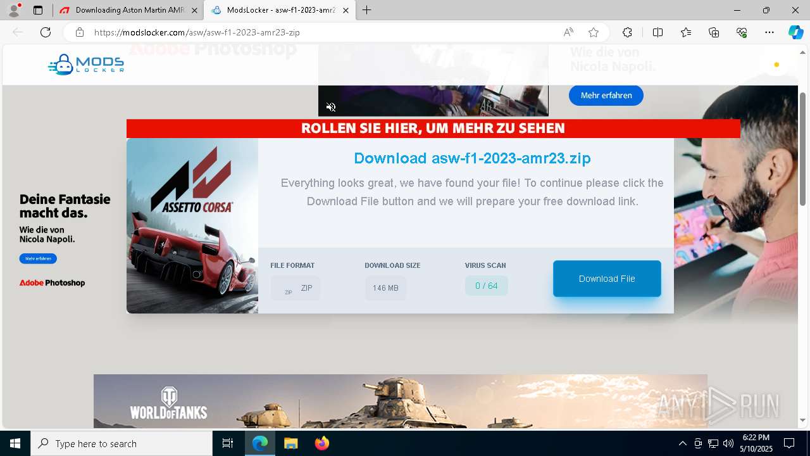Open the Windows Start menu
The height and width of the screenshot is (456, 810).
(x=15, y=443)
